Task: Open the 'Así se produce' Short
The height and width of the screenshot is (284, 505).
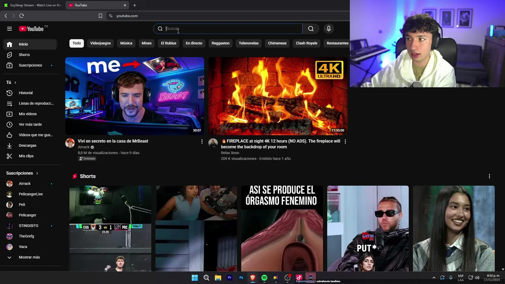Action: (282, 228)
